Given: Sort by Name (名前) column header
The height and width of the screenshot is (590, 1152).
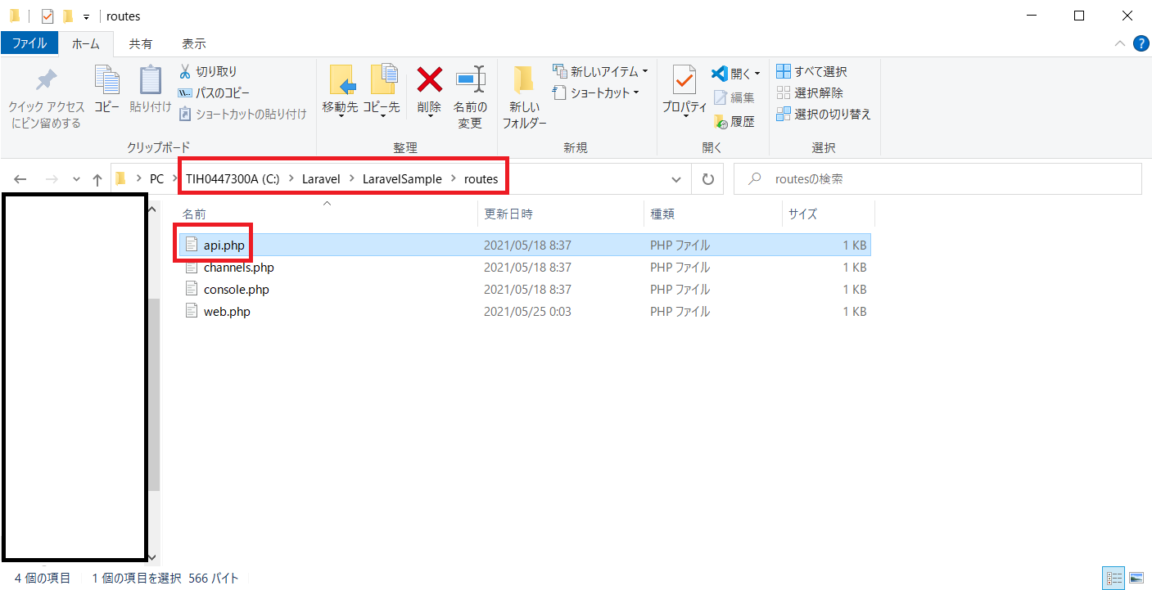Looking at the screenshot, I should (326, 214).
